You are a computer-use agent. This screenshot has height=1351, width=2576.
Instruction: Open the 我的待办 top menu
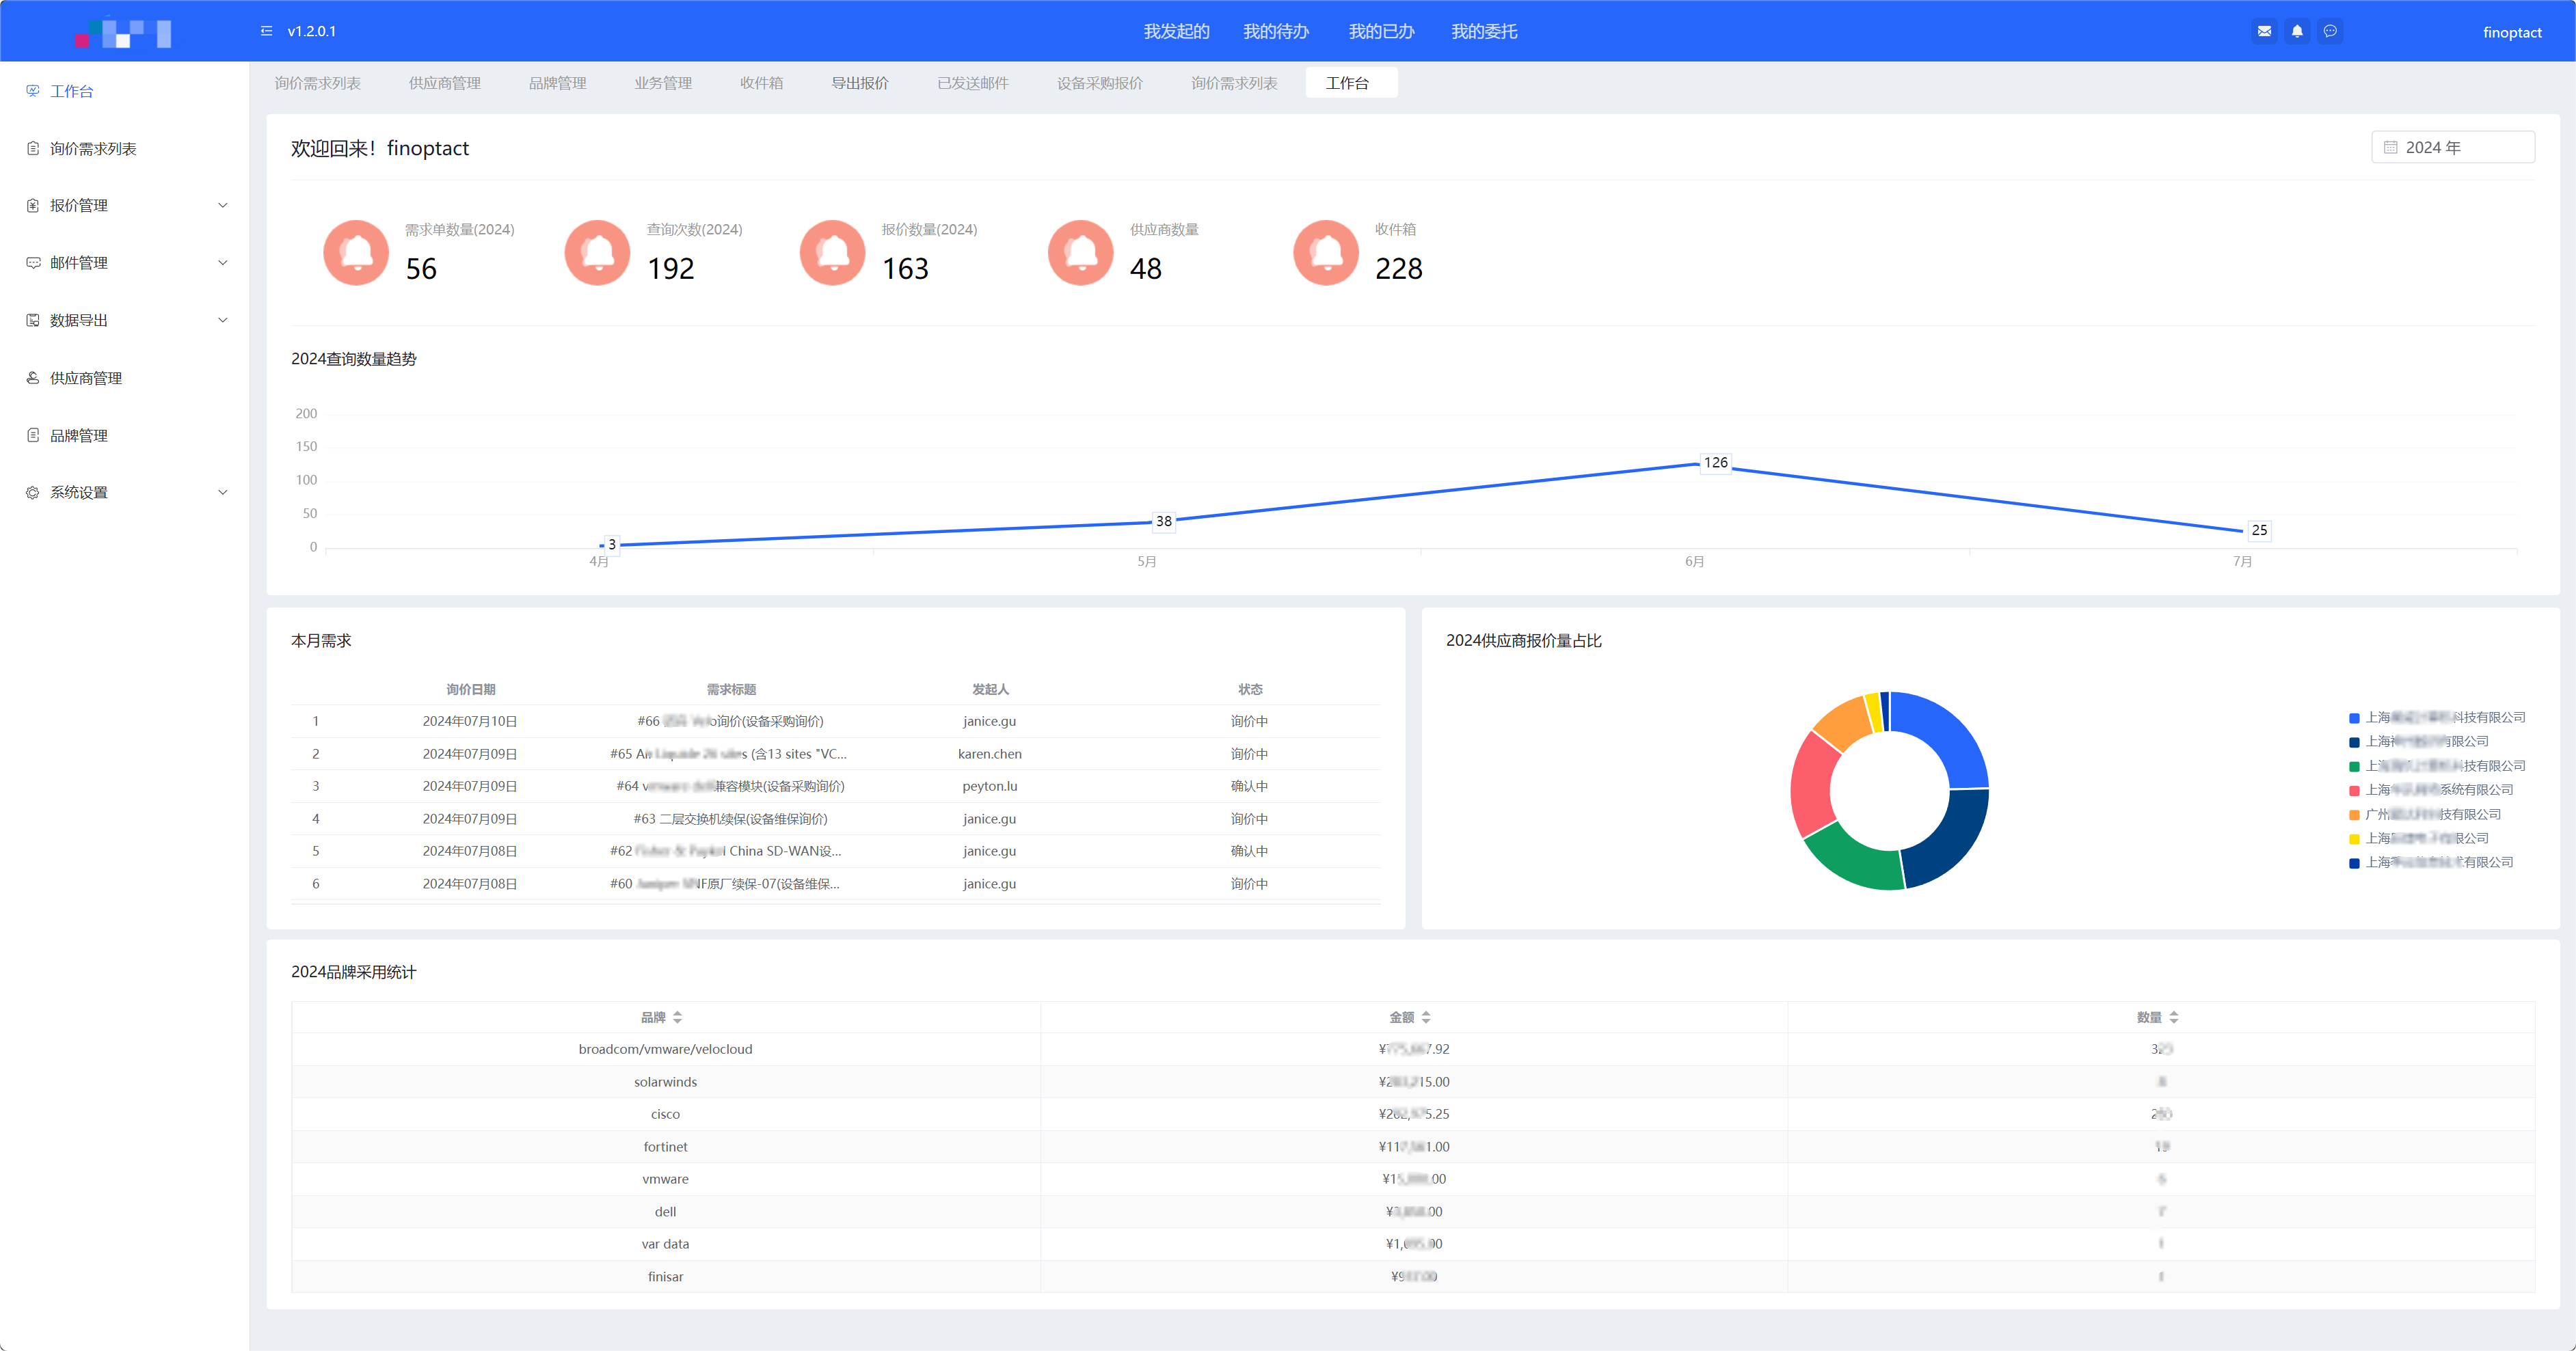1275,31
